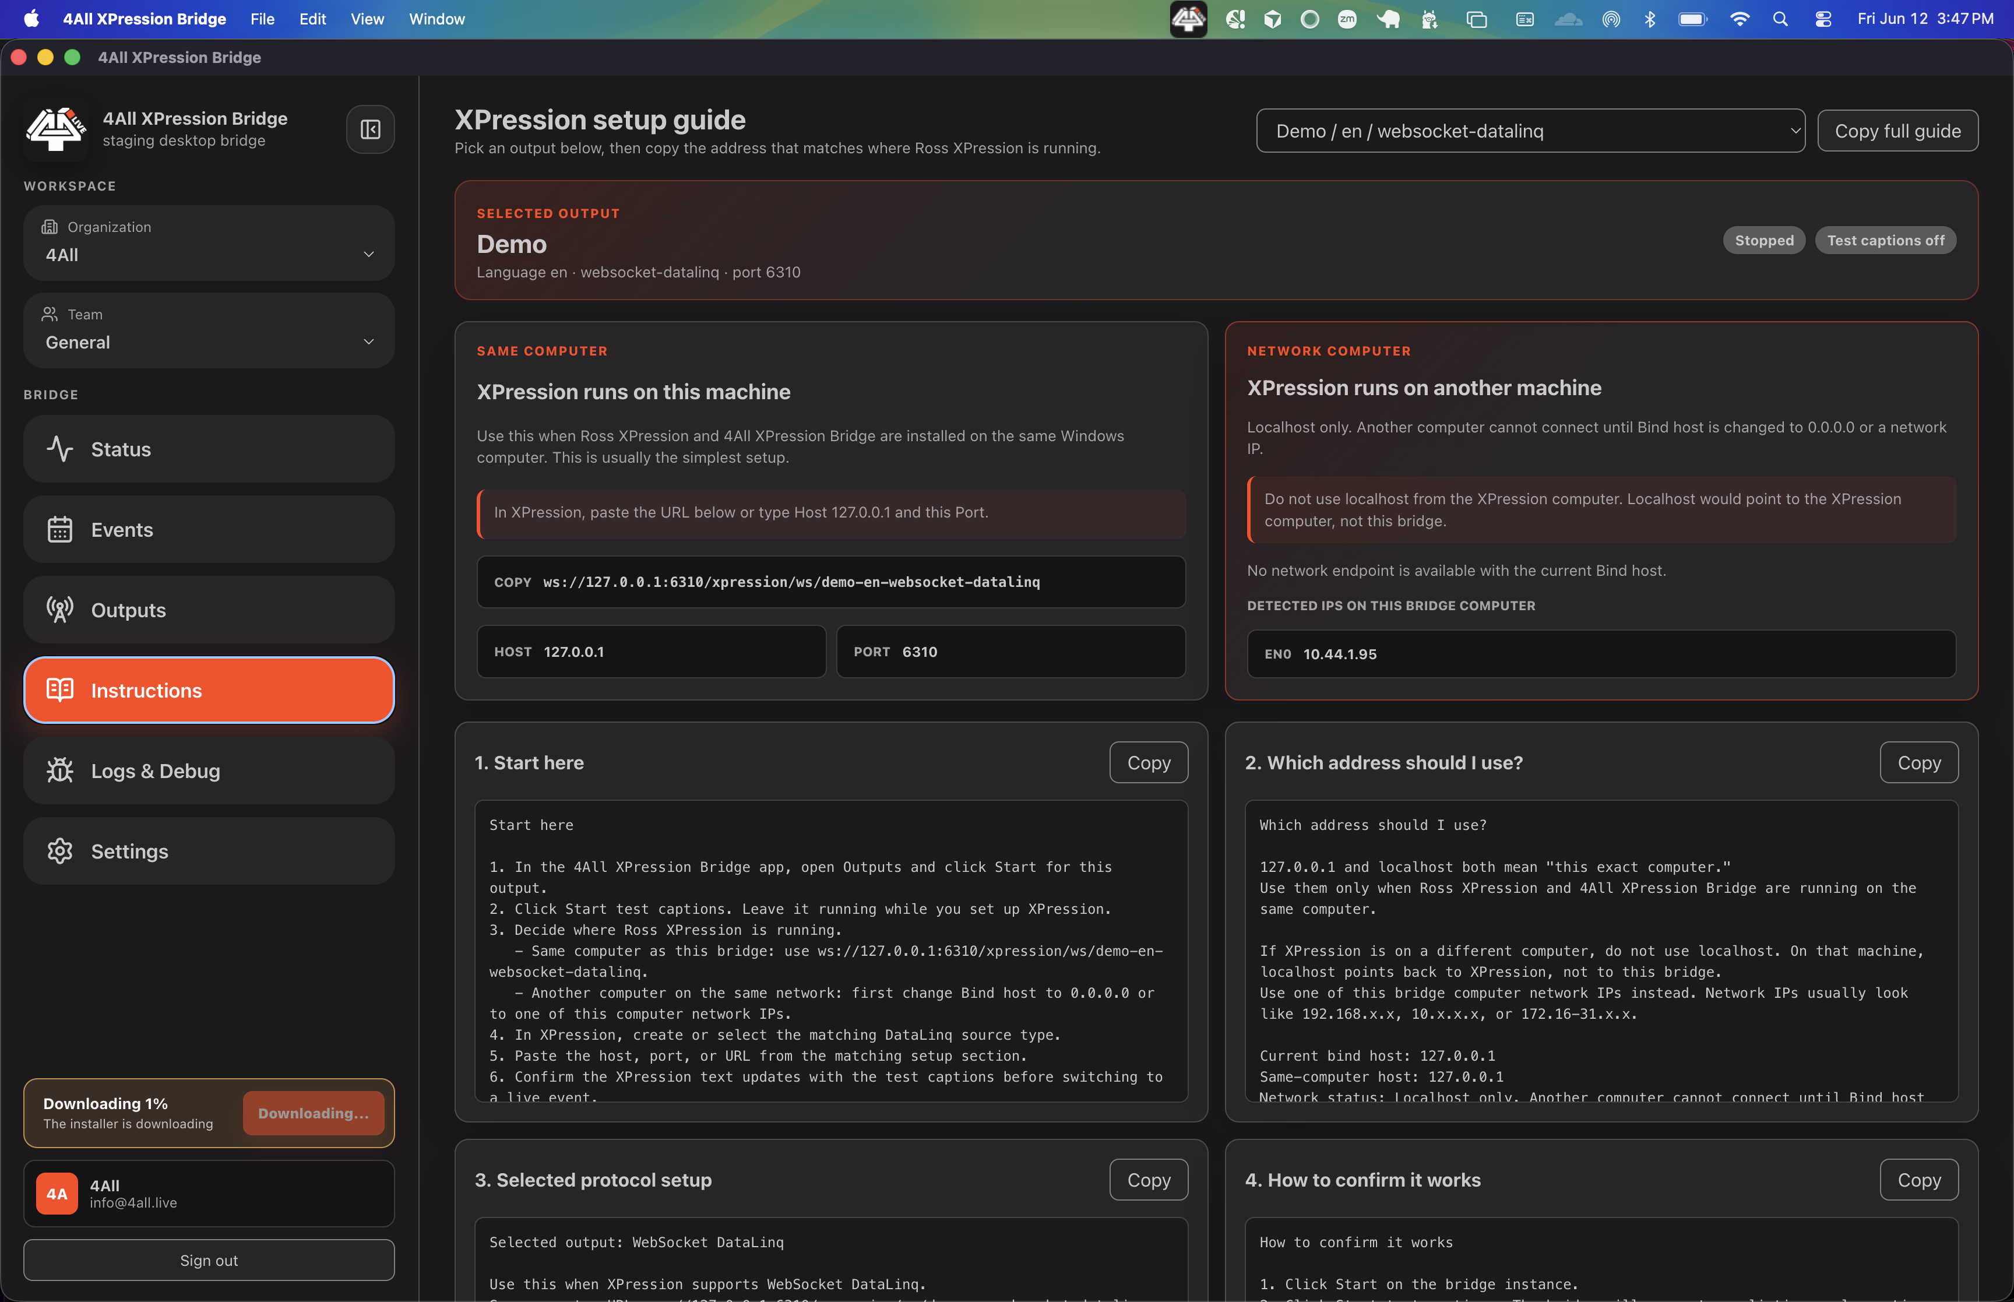Click the Events calendar icon
The width and height of the screenshot is (2014, 1302).
(60, 529)
